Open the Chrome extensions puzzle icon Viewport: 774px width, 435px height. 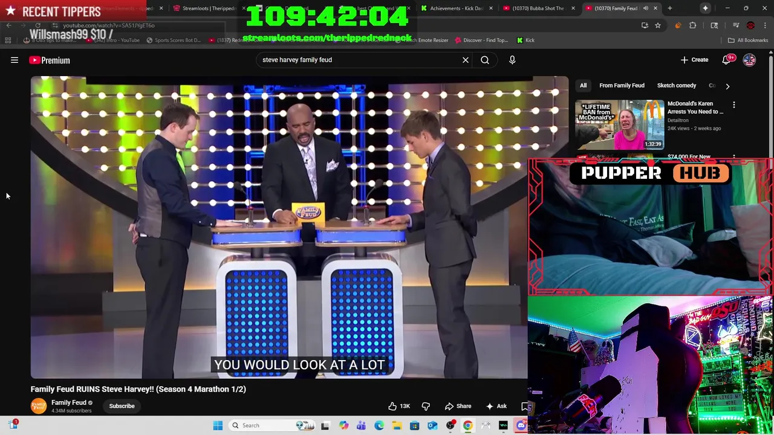coord(693,25)
